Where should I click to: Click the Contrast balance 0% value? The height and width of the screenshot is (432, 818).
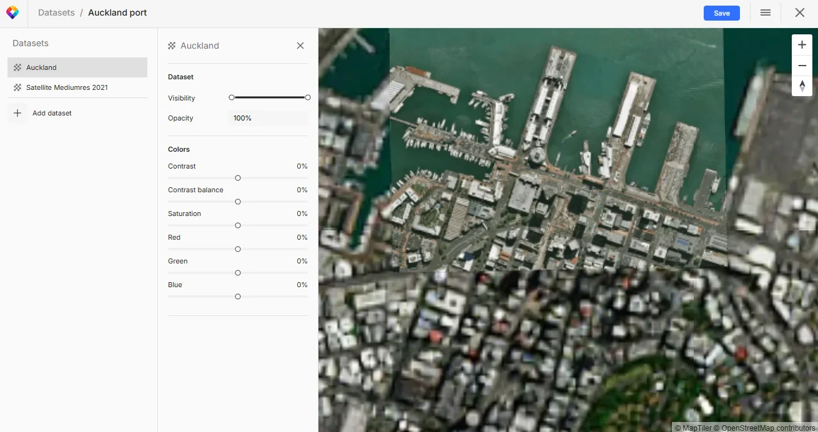coord(302,190)
